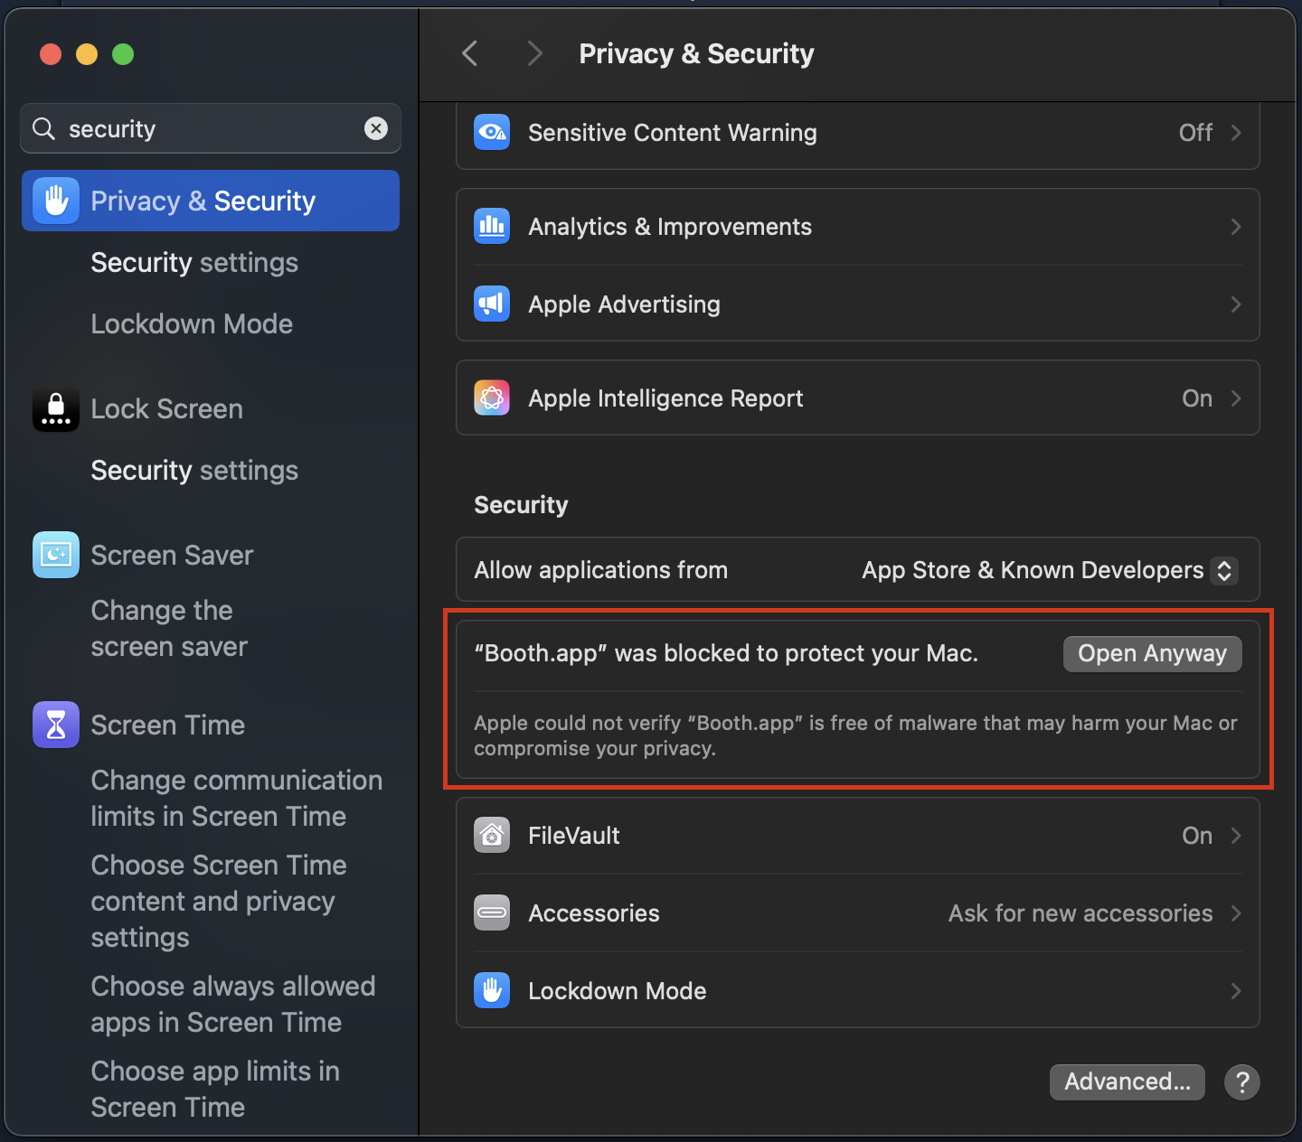Expand the Lockdown Mode row chevron
1302x1142 pixels.
click(x=1236, y=991)
